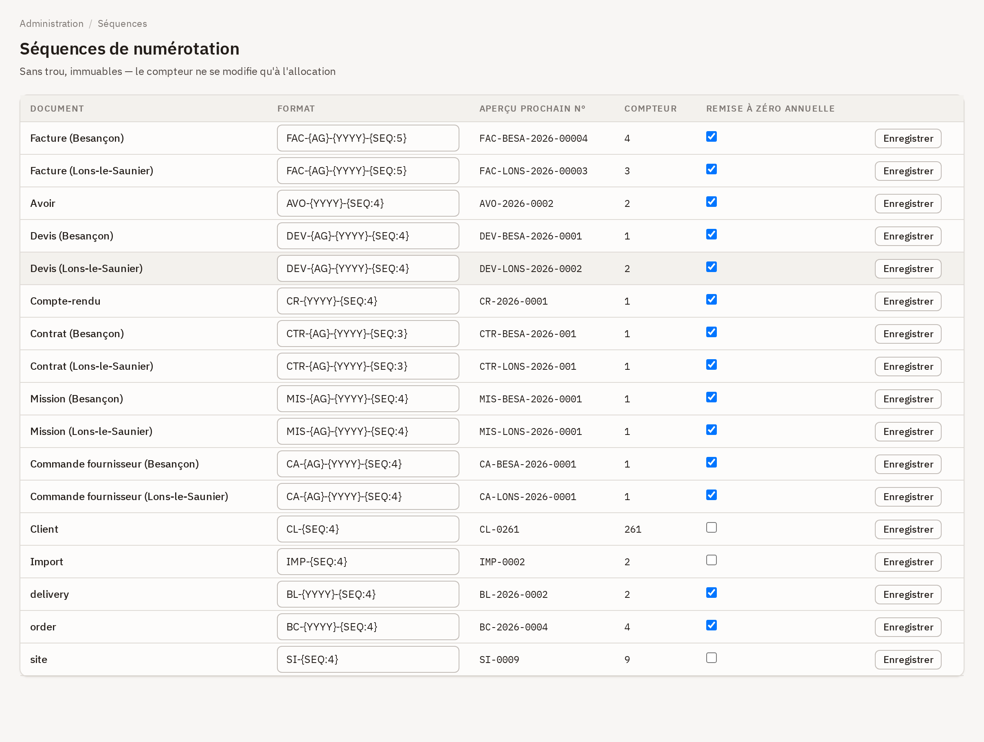984x742 pixels.
Task: Uncheck annual reset for delivery row
Action: 711,593
